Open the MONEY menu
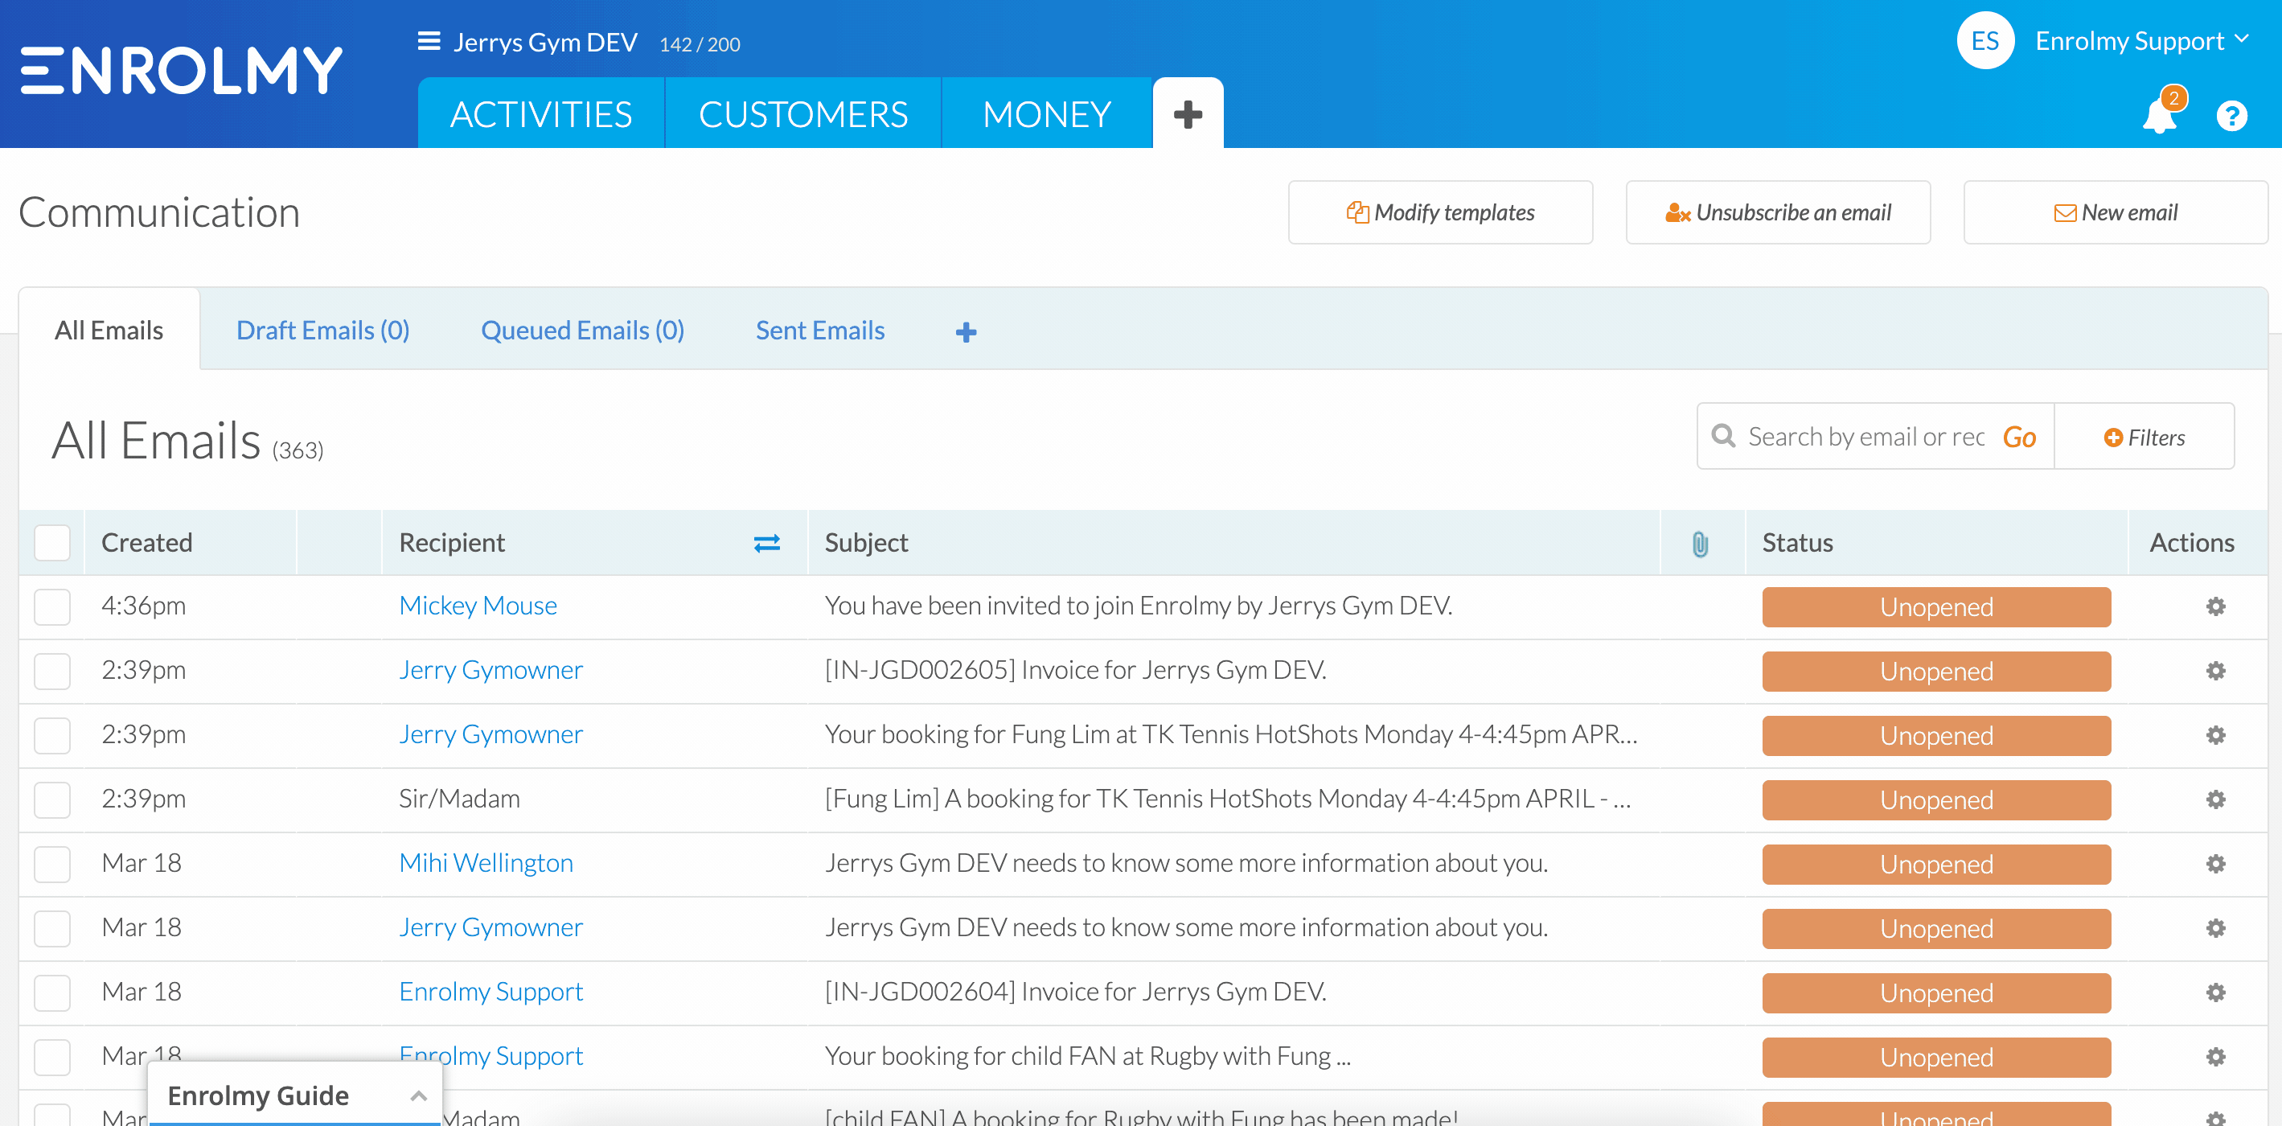 coord(1046,113)
